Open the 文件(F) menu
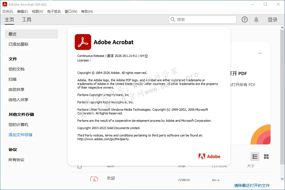 point(7,11)
